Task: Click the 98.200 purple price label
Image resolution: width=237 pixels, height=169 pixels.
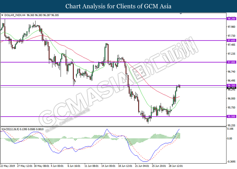Action: (232, 19)
